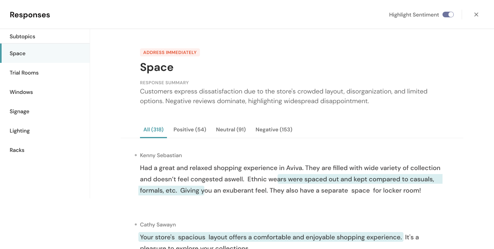Select the Racks subtopic
Image resolution: width=494 pixels, height=249 pixels.
[17, 150]
